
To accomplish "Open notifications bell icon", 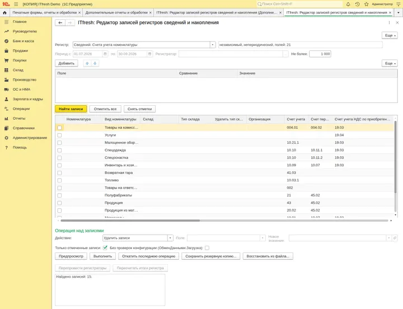I will 348,4.
